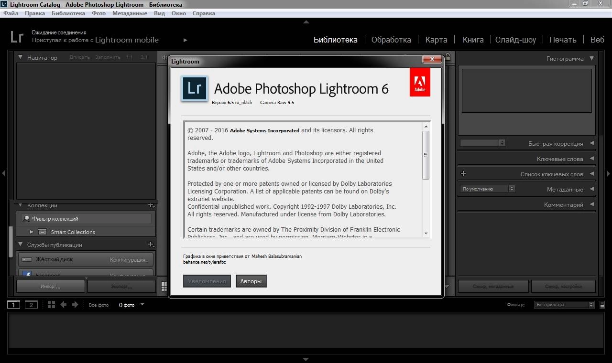The height and width of the screenshot is (363, 612).
Task: Switch to the Слайд-шоу module
Action: pos(515,40)
